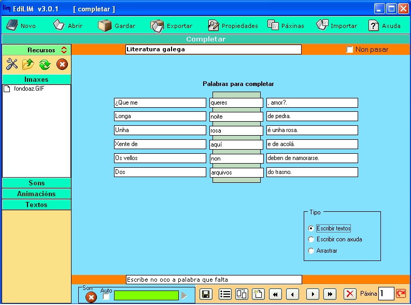The height and width of the screenshot is (305, 411).
Task: Click the 'de pedra.' text field
Action: 312,116
